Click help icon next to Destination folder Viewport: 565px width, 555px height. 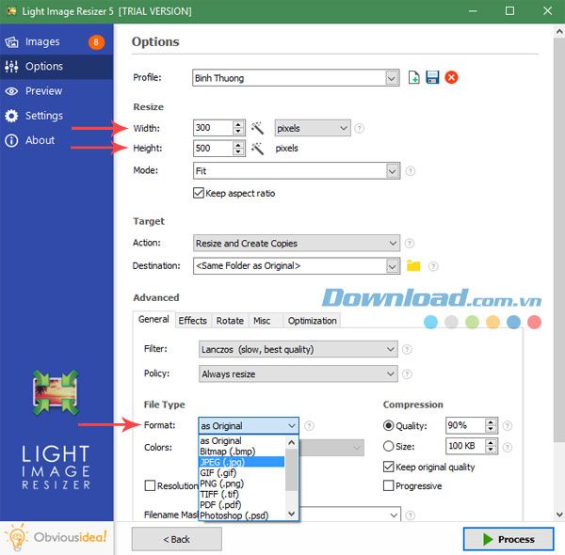coord(433,266)
